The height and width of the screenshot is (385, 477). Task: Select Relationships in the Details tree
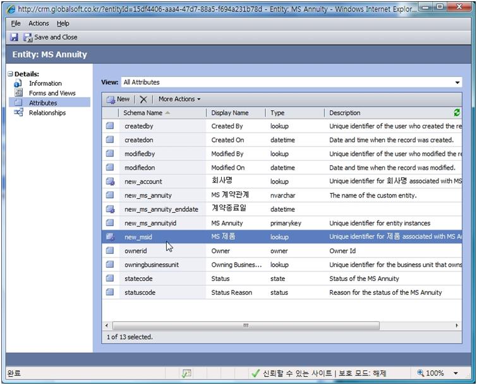pos(47,113)
